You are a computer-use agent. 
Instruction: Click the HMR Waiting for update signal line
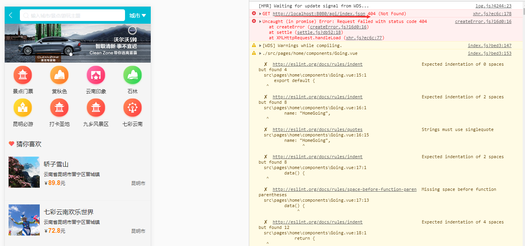pyautogui.click(x=314, y=6)
